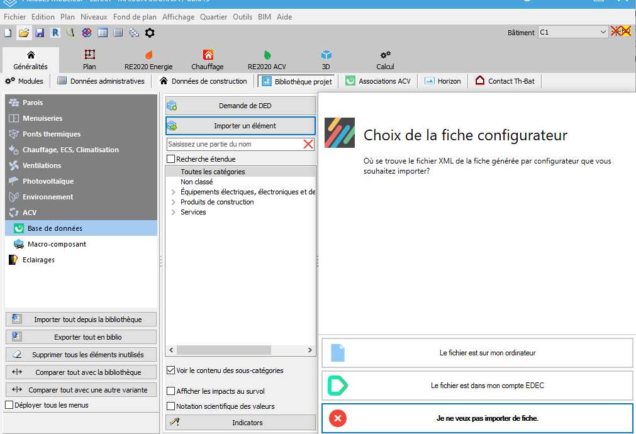Open the settings gear icon in toolbar

point(150,33)
